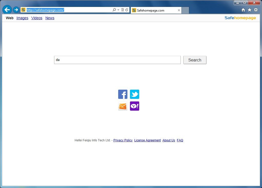262x188 pixels.
Task: Click the address bar URL text
Action: coord(45,10)
